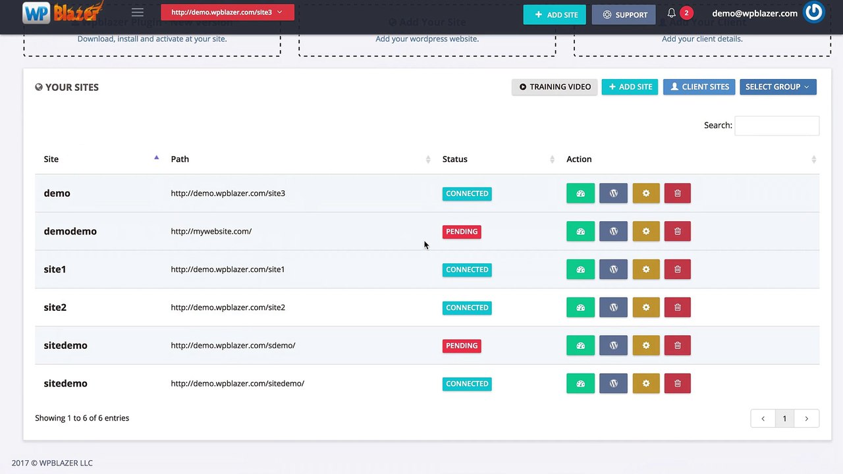
Task: Open settings gear for the sdemo path row
Action: [x=646, y=346]
